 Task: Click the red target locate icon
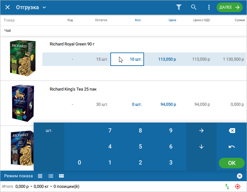[x=238, y=187]
